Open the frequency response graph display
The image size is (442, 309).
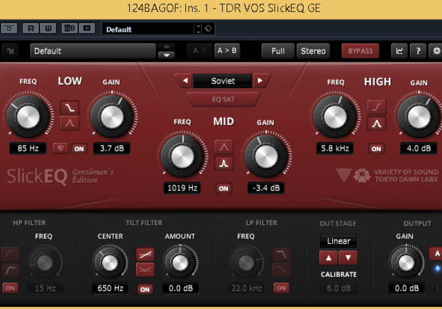coord(399,51)
